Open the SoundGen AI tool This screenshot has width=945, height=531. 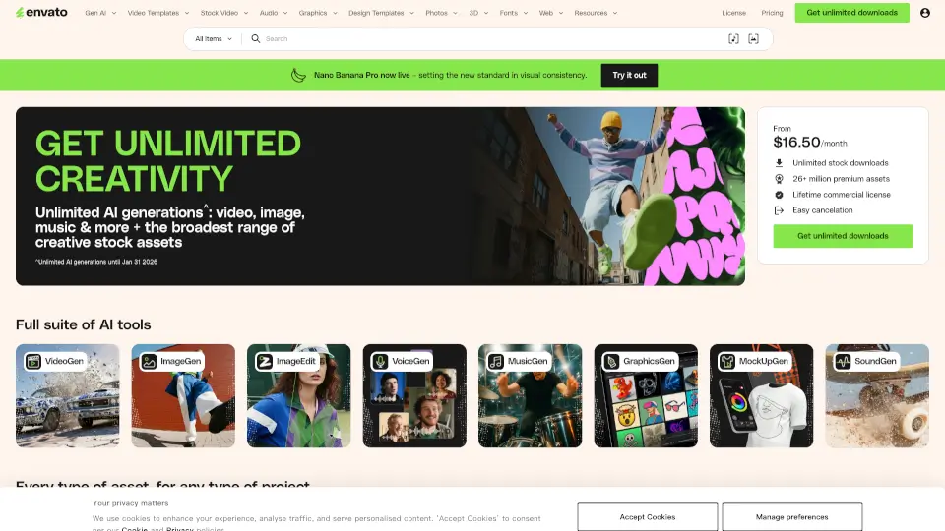(x=876, y=395)
